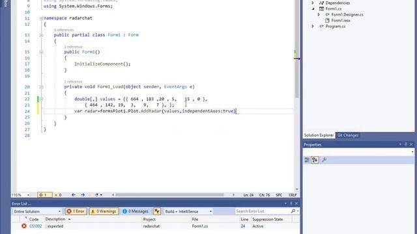
Task: Click the Alphabetical sort icon in Properties
Action: 315,160
